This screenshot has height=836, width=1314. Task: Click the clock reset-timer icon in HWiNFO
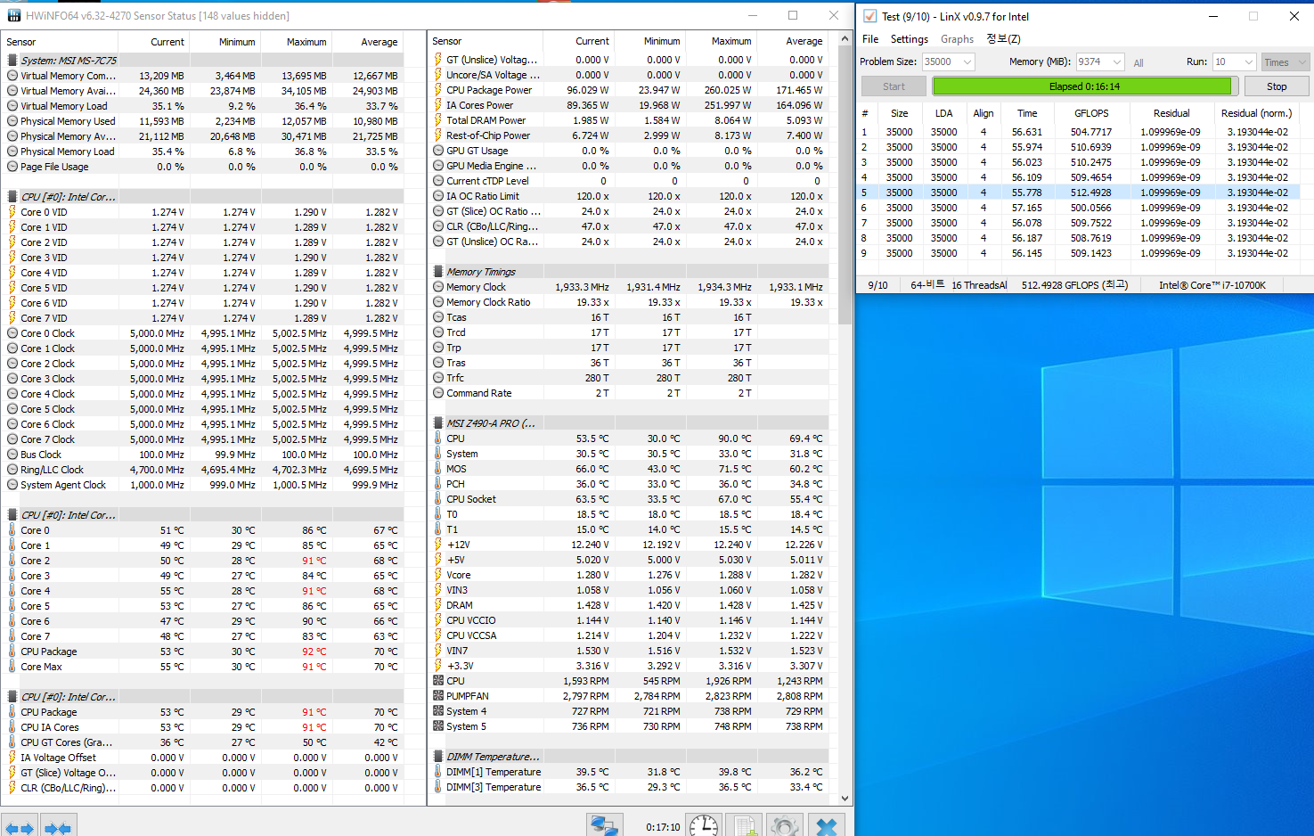point(704,826)
